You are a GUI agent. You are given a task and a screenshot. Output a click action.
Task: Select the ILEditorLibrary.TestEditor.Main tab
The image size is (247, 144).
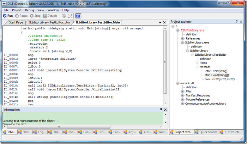click(98, 22)
